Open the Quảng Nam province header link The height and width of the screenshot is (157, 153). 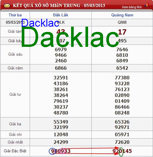tap(122, 15)
